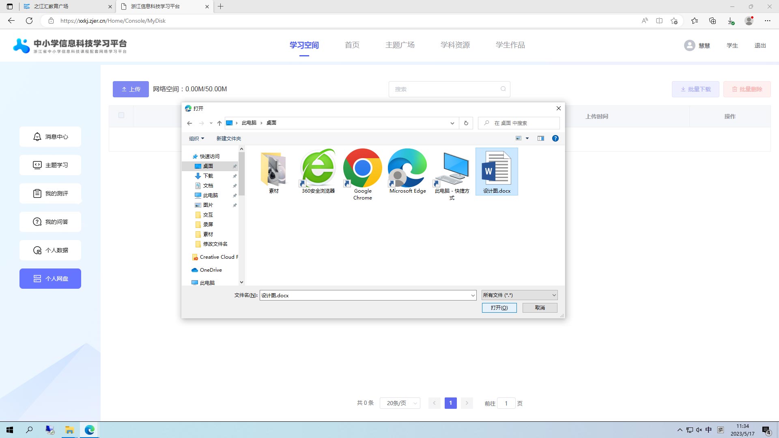Screen dimensions: 779x438
Task: Tick the select-all checkbox in table header
Action: click(121, 115)
